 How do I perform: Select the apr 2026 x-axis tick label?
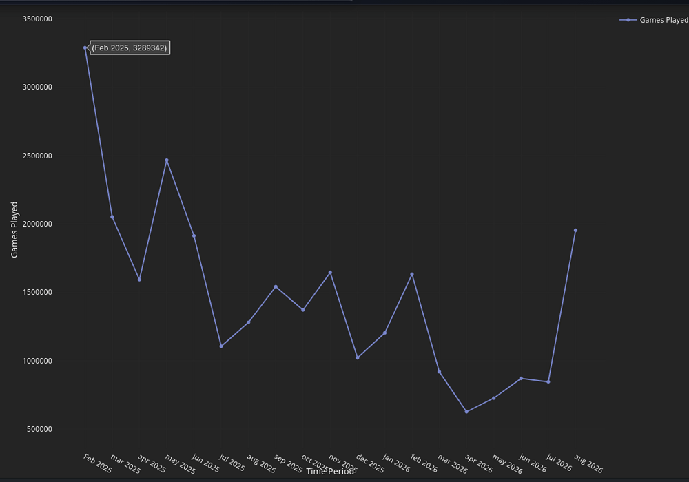click(479, 463)
